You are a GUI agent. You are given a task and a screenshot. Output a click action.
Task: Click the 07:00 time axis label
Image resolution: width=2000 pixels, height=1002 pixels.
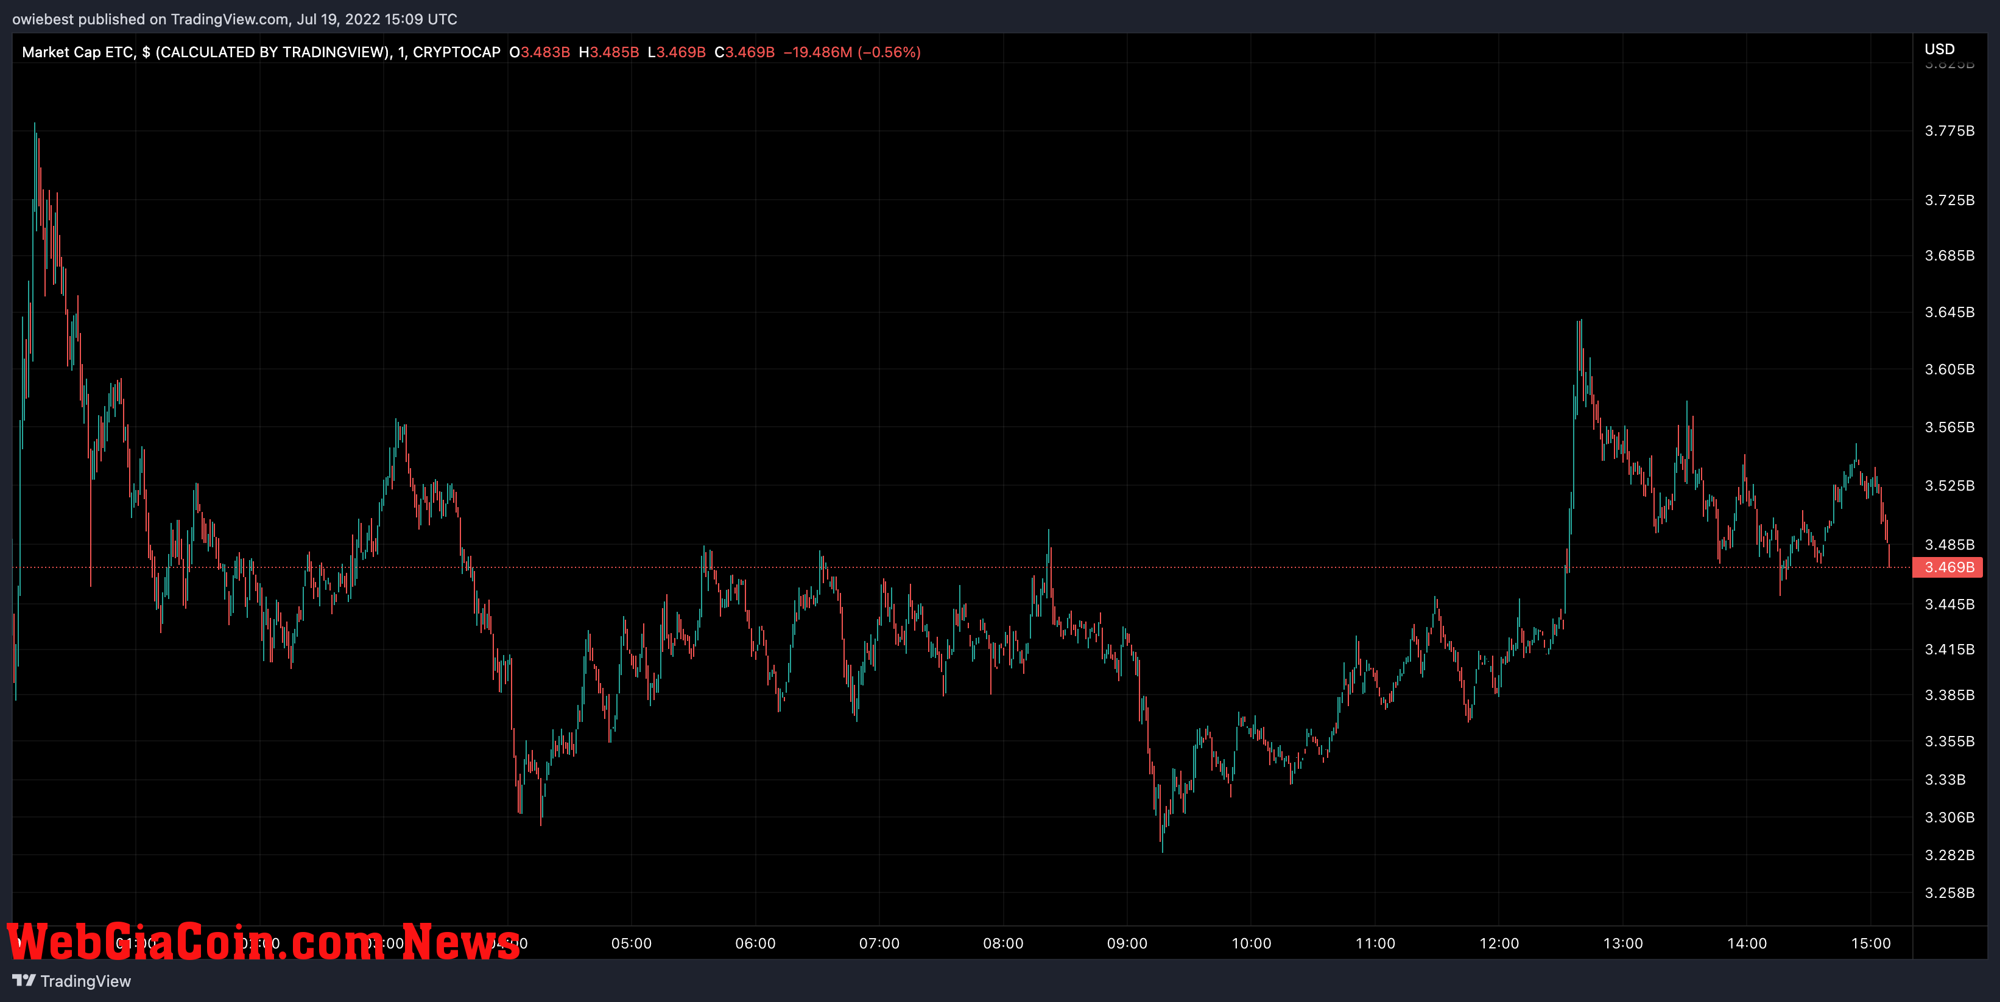coord(879,943)
